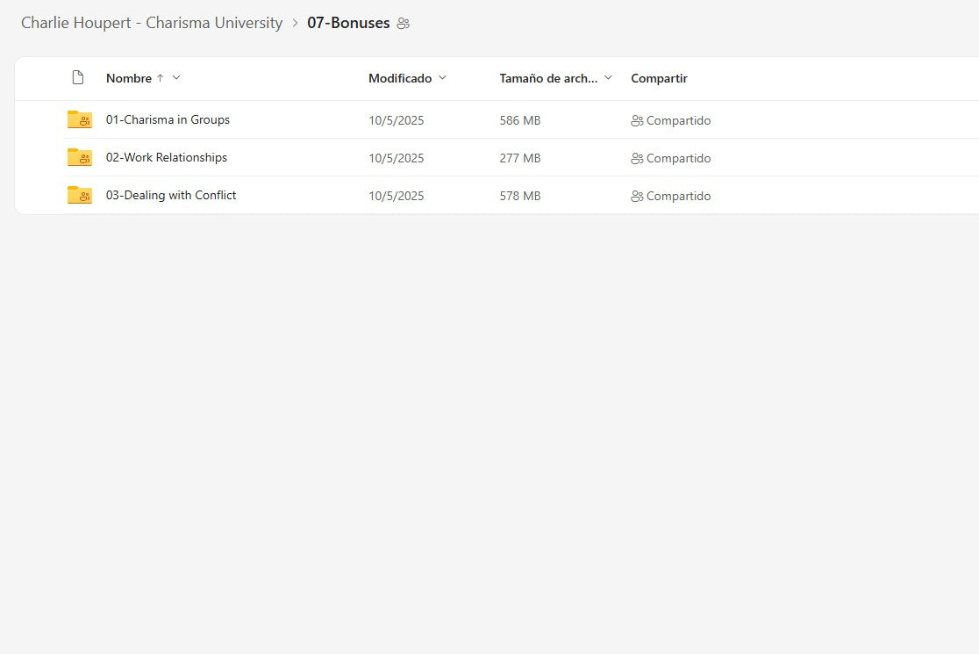
Task: Click shared people icon in Charisma in Groups row
Action: click(637, 121)
